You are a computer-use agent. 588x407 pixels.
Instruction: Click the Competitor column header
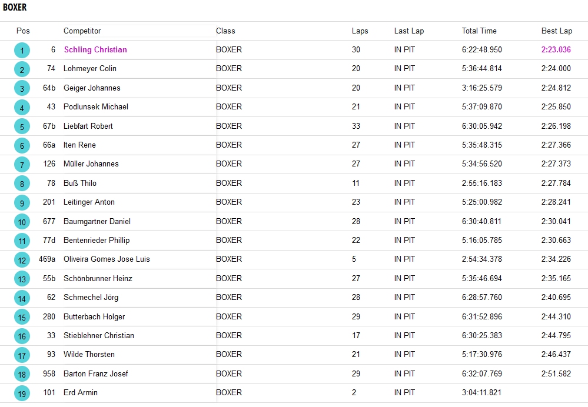82,31
